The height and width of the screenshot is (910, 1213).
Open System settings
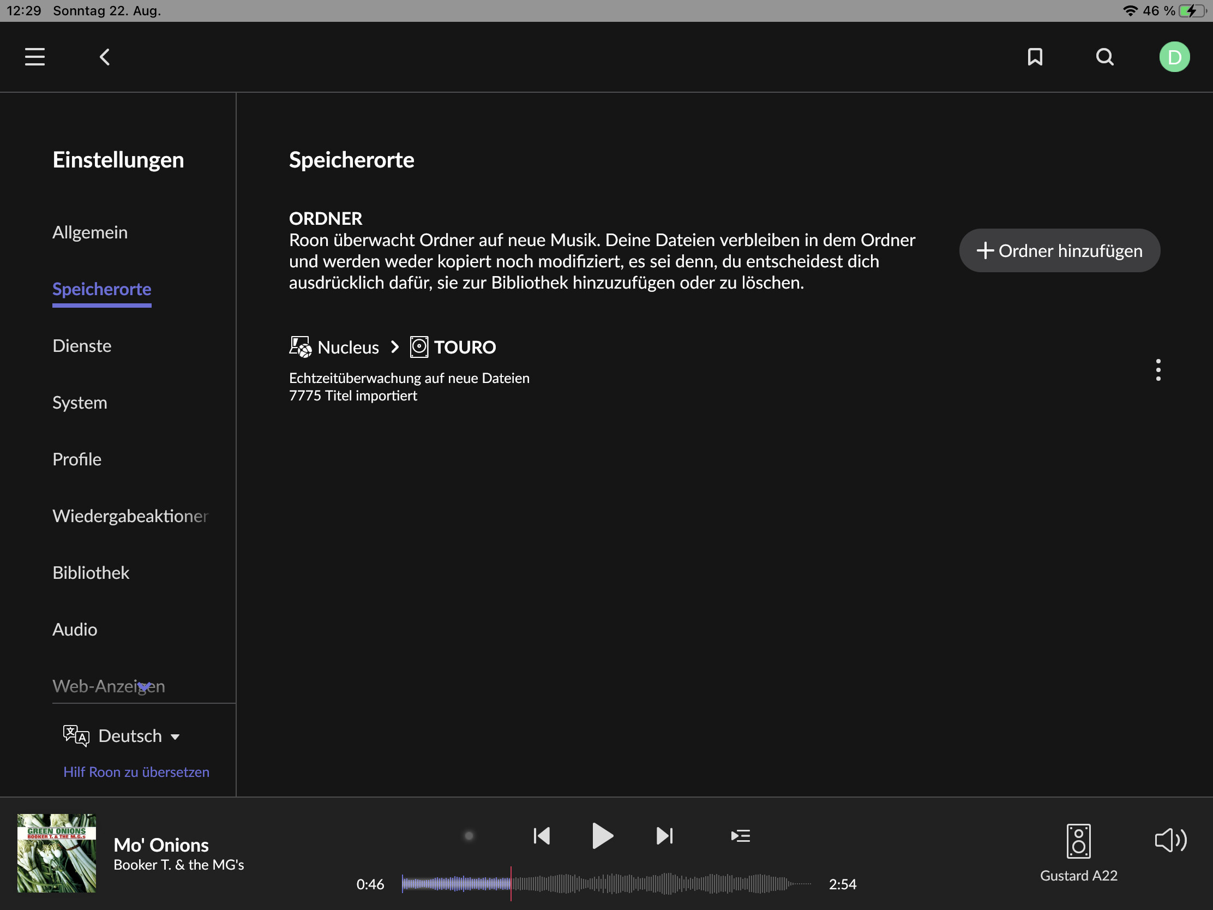click(80, 403)
